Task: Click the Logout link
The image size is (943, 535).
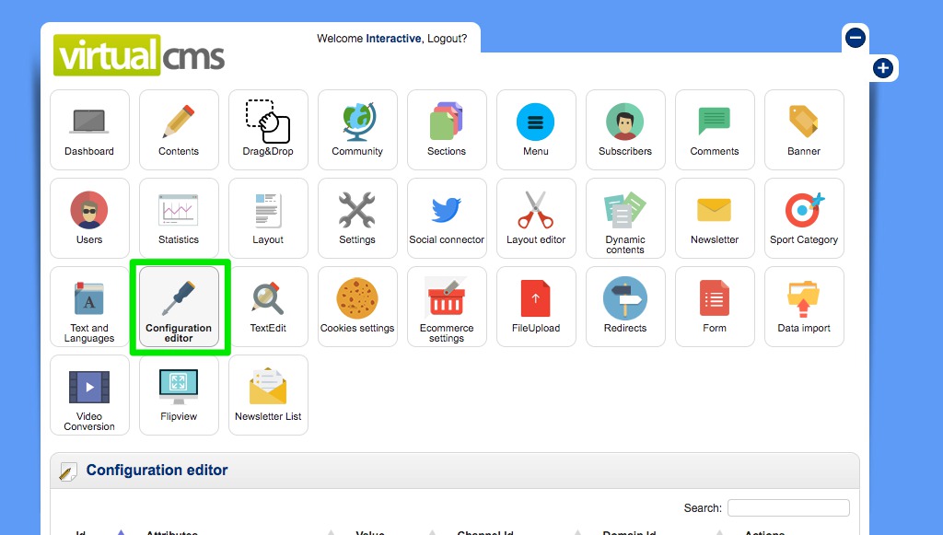Action: click(447, 39)
